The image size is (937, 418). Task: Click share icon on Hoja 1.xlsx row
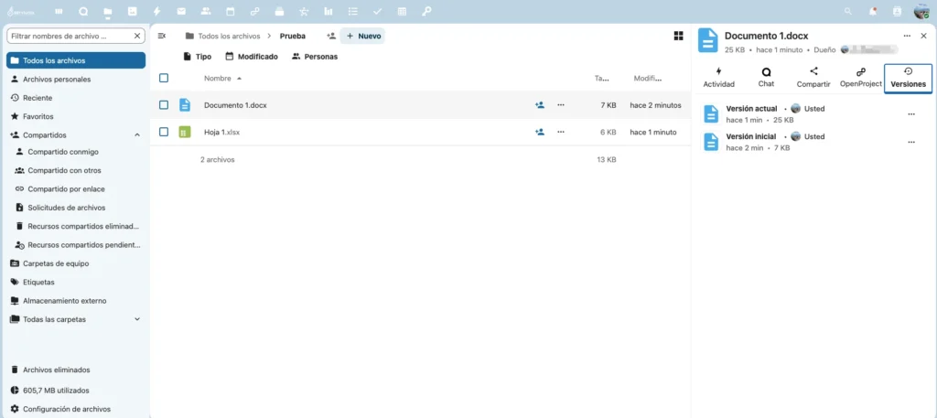click(x=540, y=132)
